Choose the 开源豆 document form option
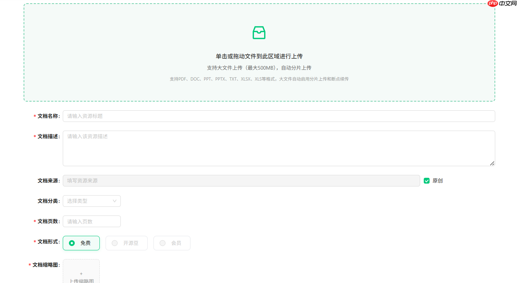 coord(126,243)
